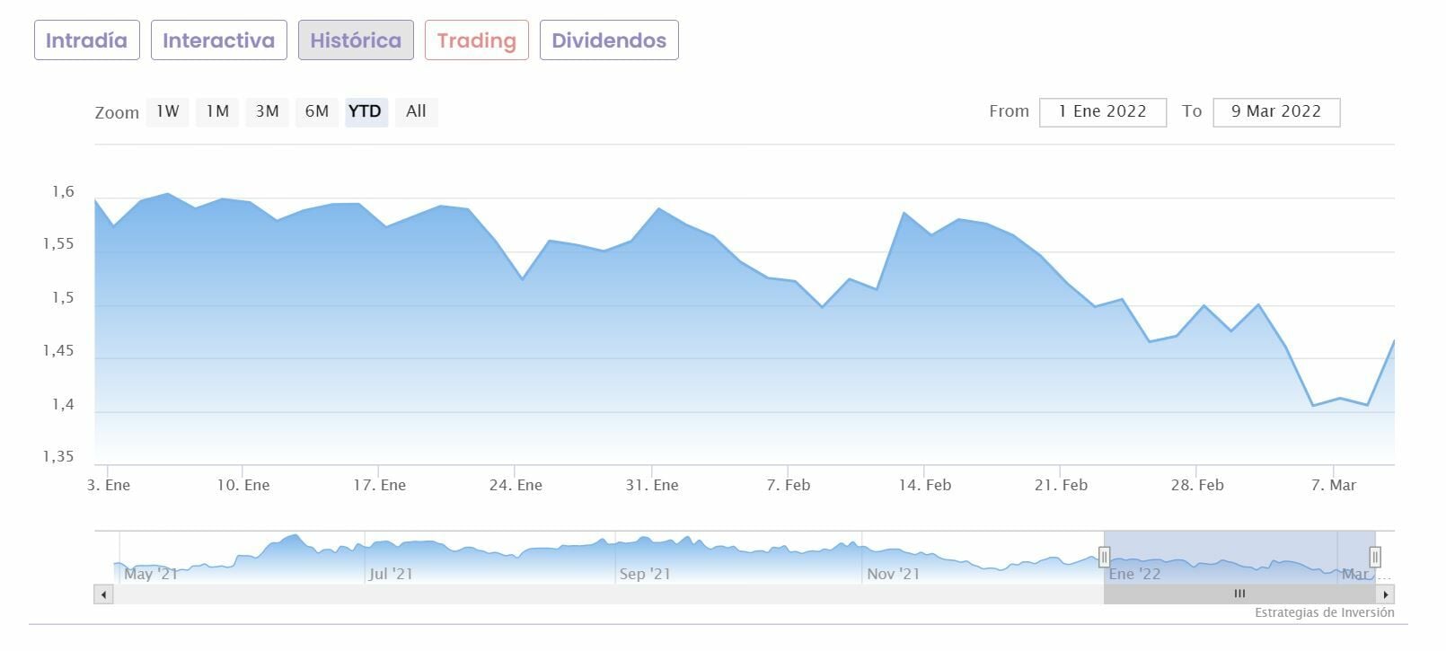This screenshot has width=1446, height=651.
Task: Choose the 3M zoom range
Action: point(267,111)
